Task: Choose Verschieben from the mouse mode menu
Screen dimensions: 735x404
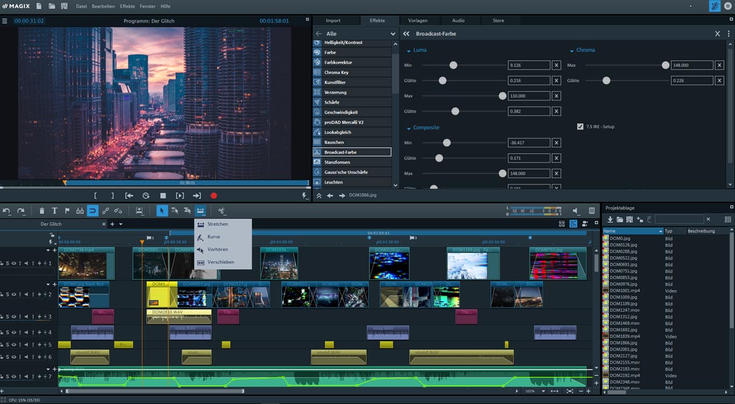Action: tap(223, 262)
